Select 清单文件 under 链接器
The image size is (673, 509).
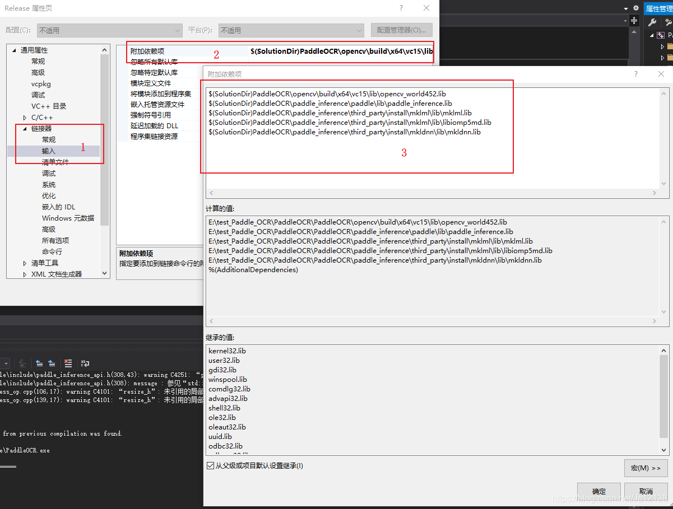coord(55,162)
